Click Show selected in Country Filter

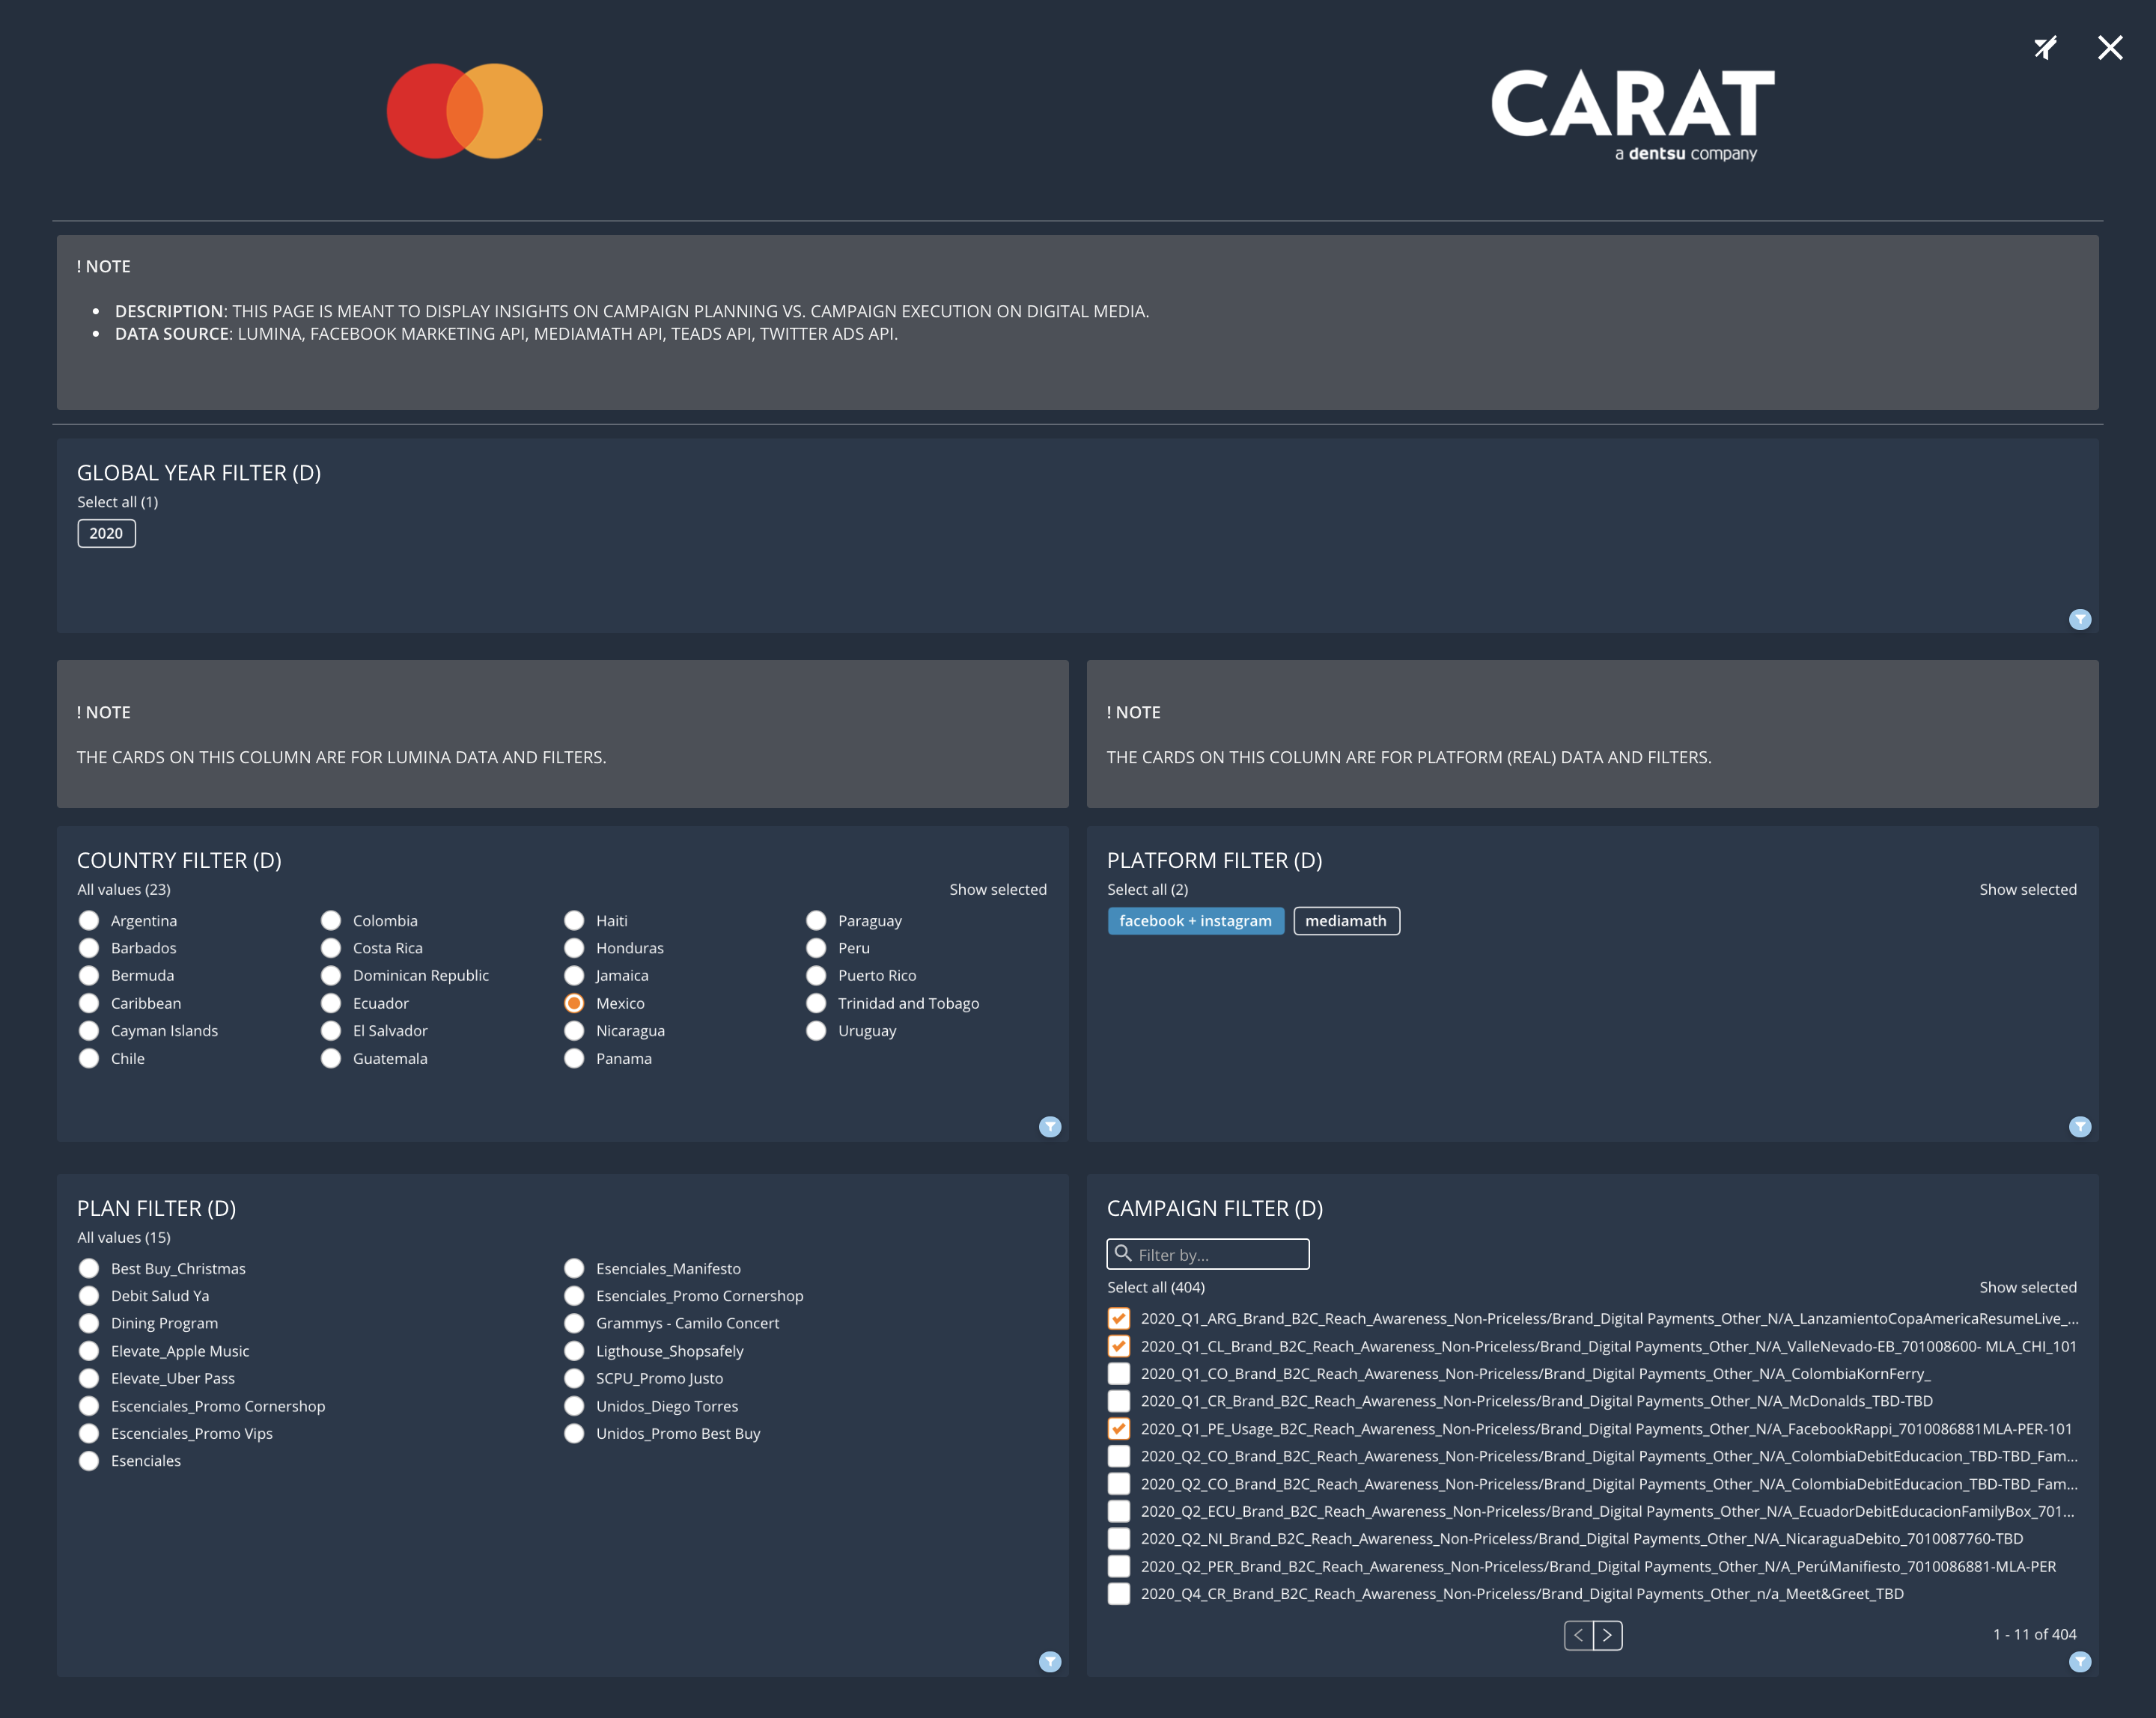coord(997,888)
